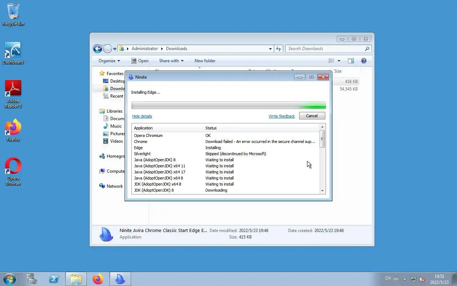Launch the Firefox desktop shortcut
This screenshot has width=457, height=286.
point(13,130)
